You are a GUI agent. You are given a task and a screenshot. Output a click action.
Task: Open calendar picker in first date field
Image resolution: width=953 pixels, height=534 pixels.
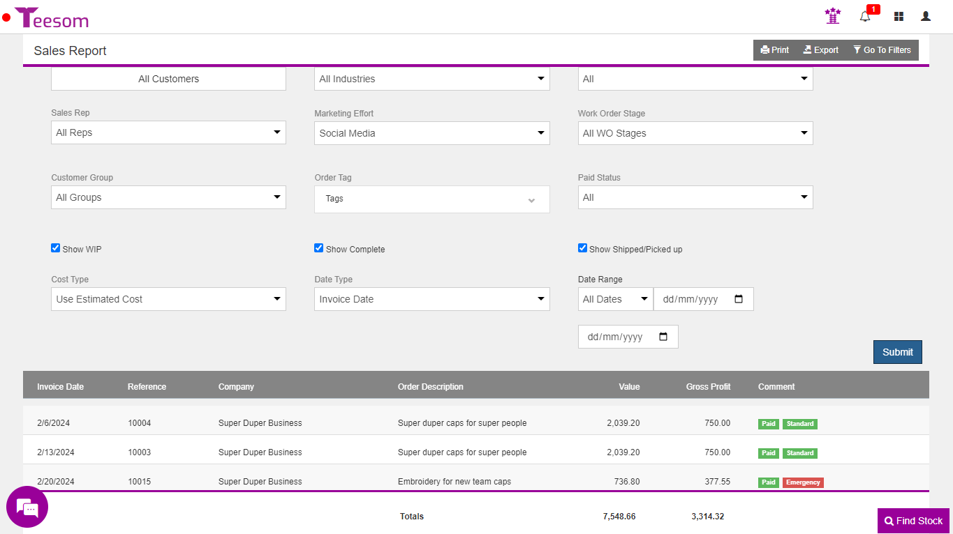tap(739, 299)
